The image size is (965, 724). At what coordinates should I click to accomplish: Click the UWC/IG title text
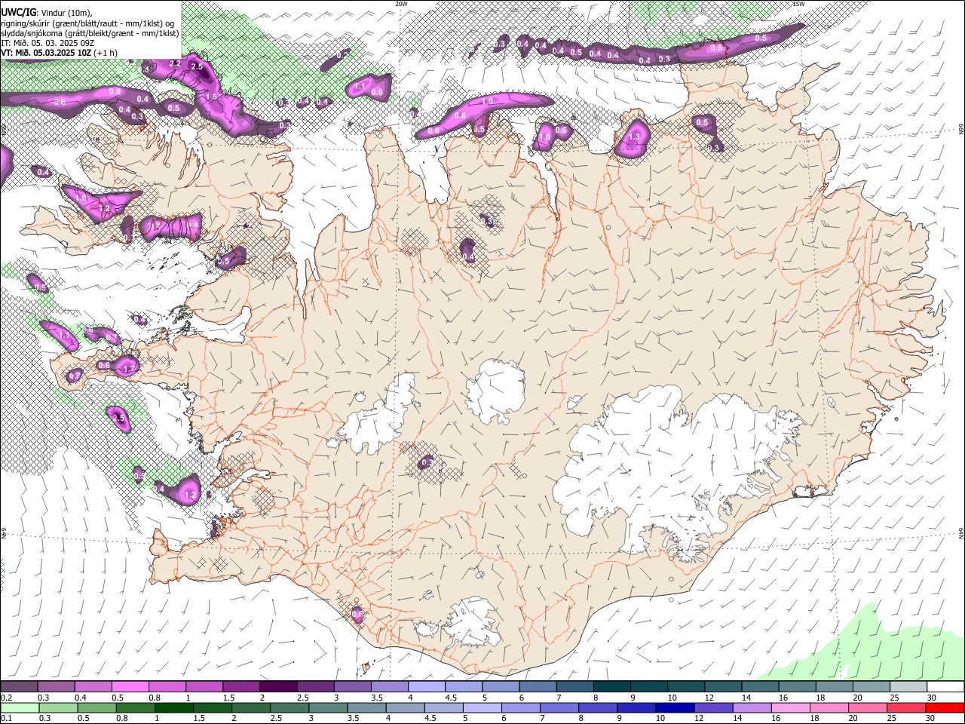(x=18, y=12)
